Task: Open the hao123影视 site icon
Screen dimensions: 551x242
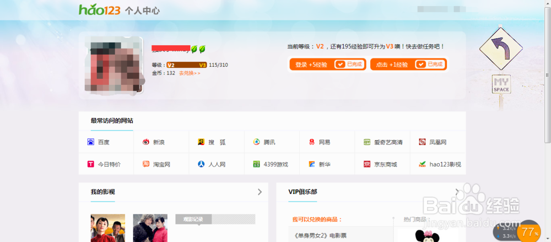Action: tap(422, 164)
